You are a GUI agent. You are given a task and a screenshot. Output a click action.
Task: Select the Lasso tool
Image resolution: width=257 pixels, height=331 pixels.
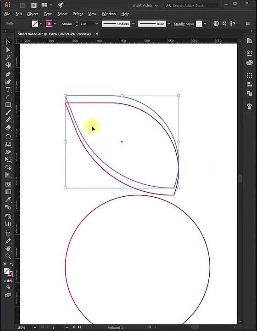coord(8,65)
